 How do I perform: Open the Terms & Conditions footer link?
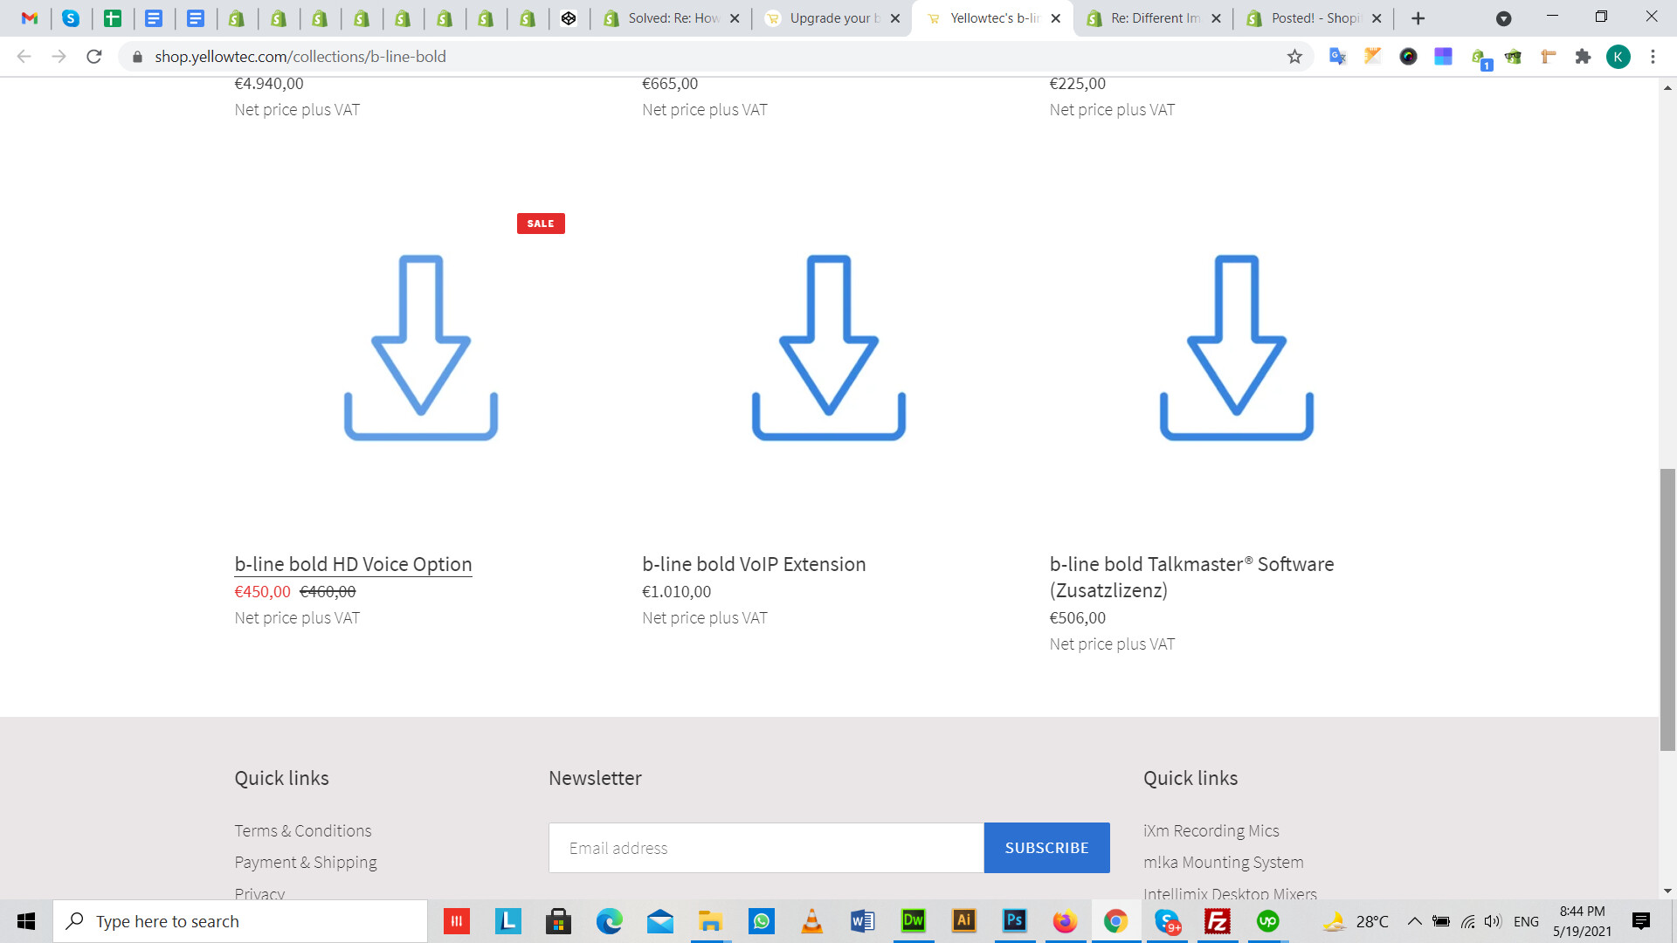click(x=302, y=830)
